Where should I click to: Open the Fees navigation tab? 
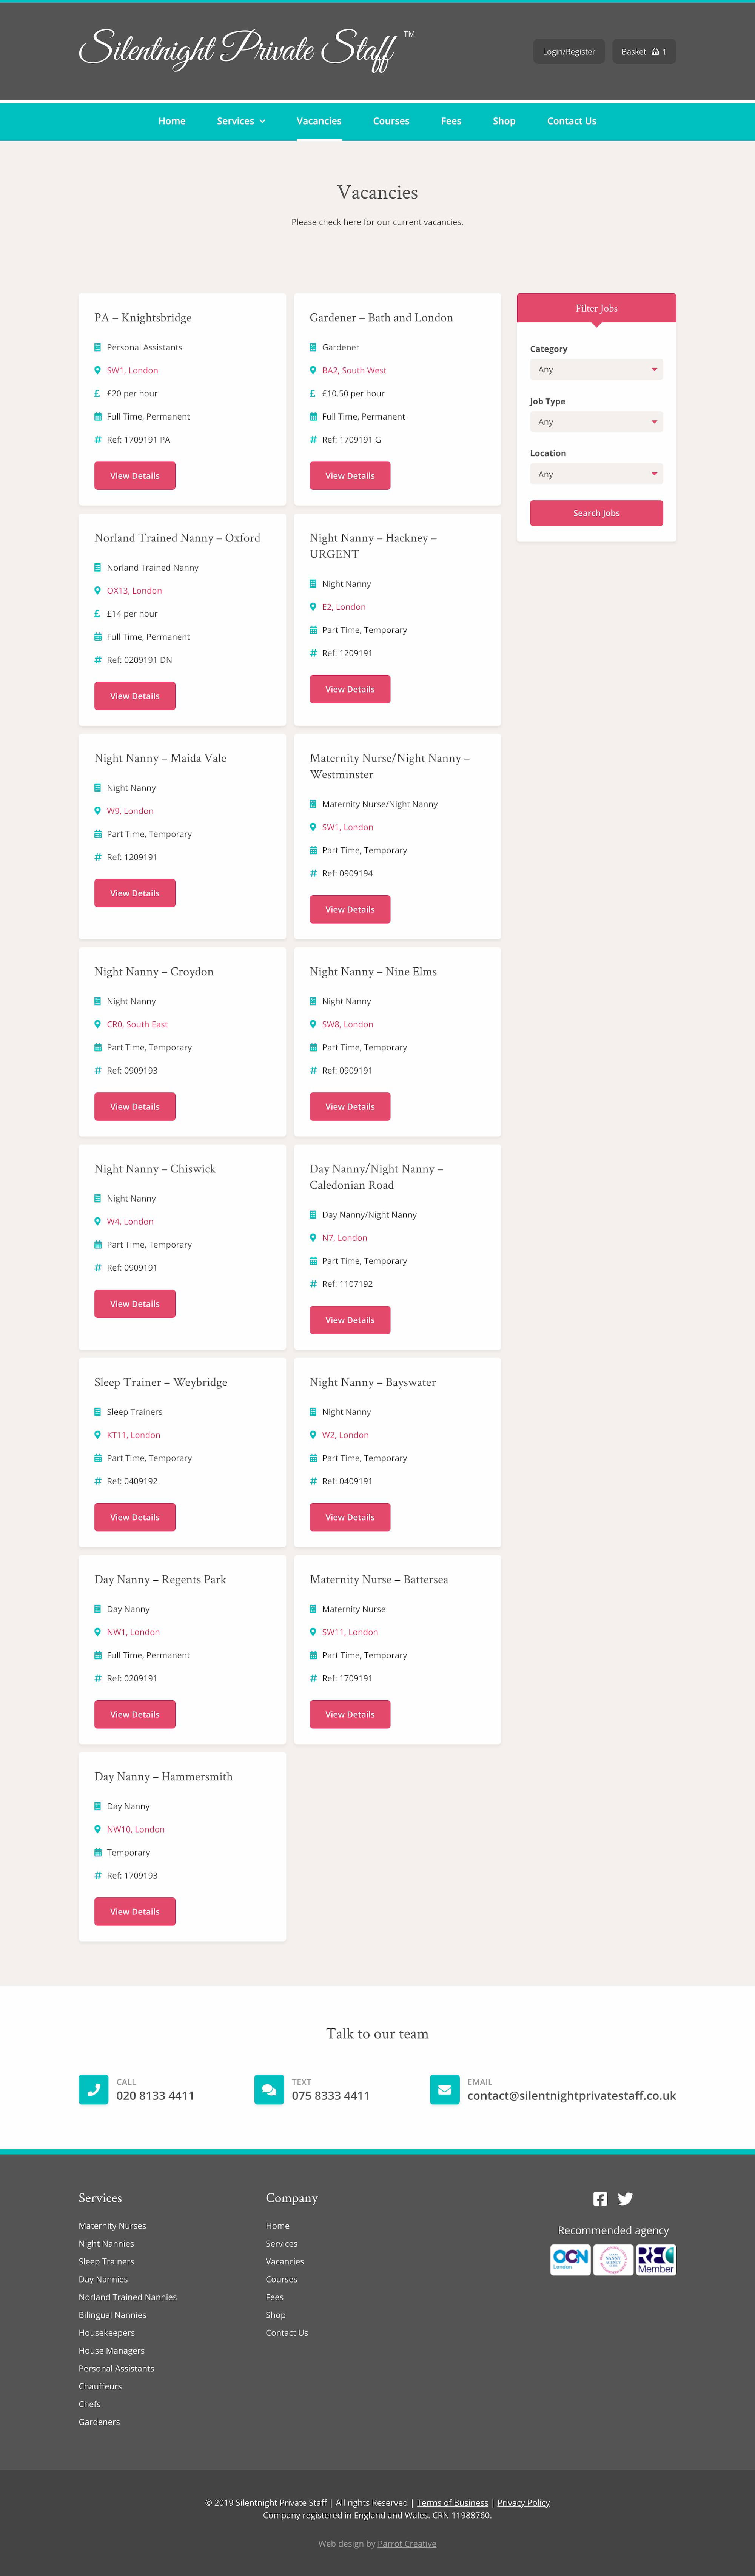click(451, 121)
